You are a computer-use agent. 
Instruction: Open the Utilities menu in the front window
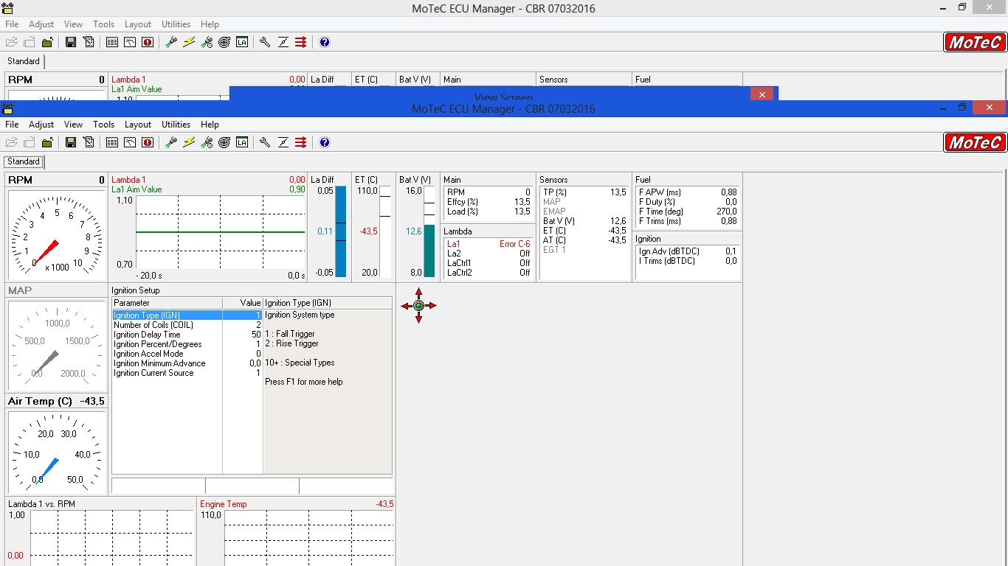pos(176,125)
